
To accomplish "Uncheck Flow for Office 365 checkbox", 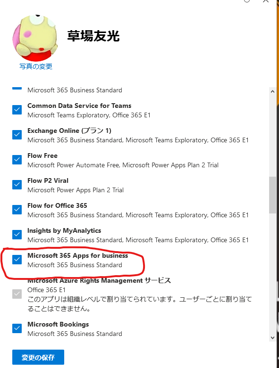I will point(17,210).
